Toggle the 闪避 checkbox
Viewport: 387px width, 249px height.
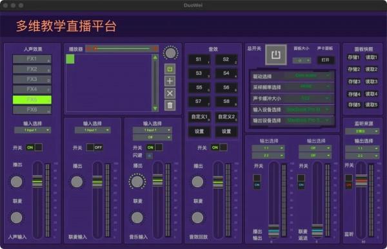150,156
